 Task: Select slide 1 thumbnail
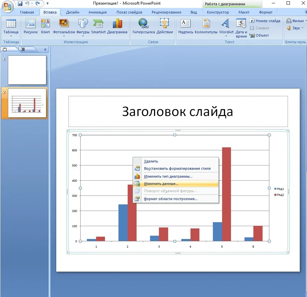click(27, 70)
